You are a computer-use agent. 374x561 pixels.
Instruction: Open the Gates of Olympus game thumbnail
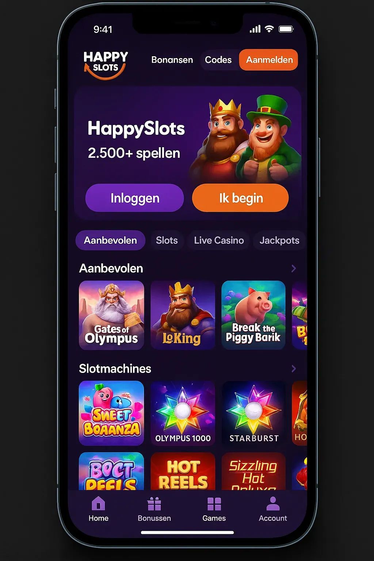(x=111, y=315)
